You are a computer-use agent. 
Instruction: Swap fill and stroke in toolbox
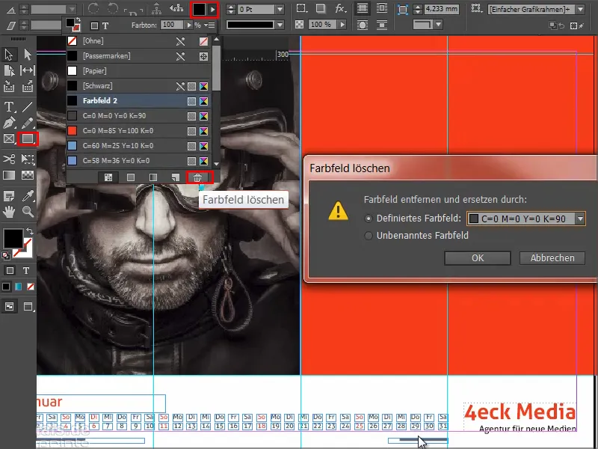(x=30, y=231)
